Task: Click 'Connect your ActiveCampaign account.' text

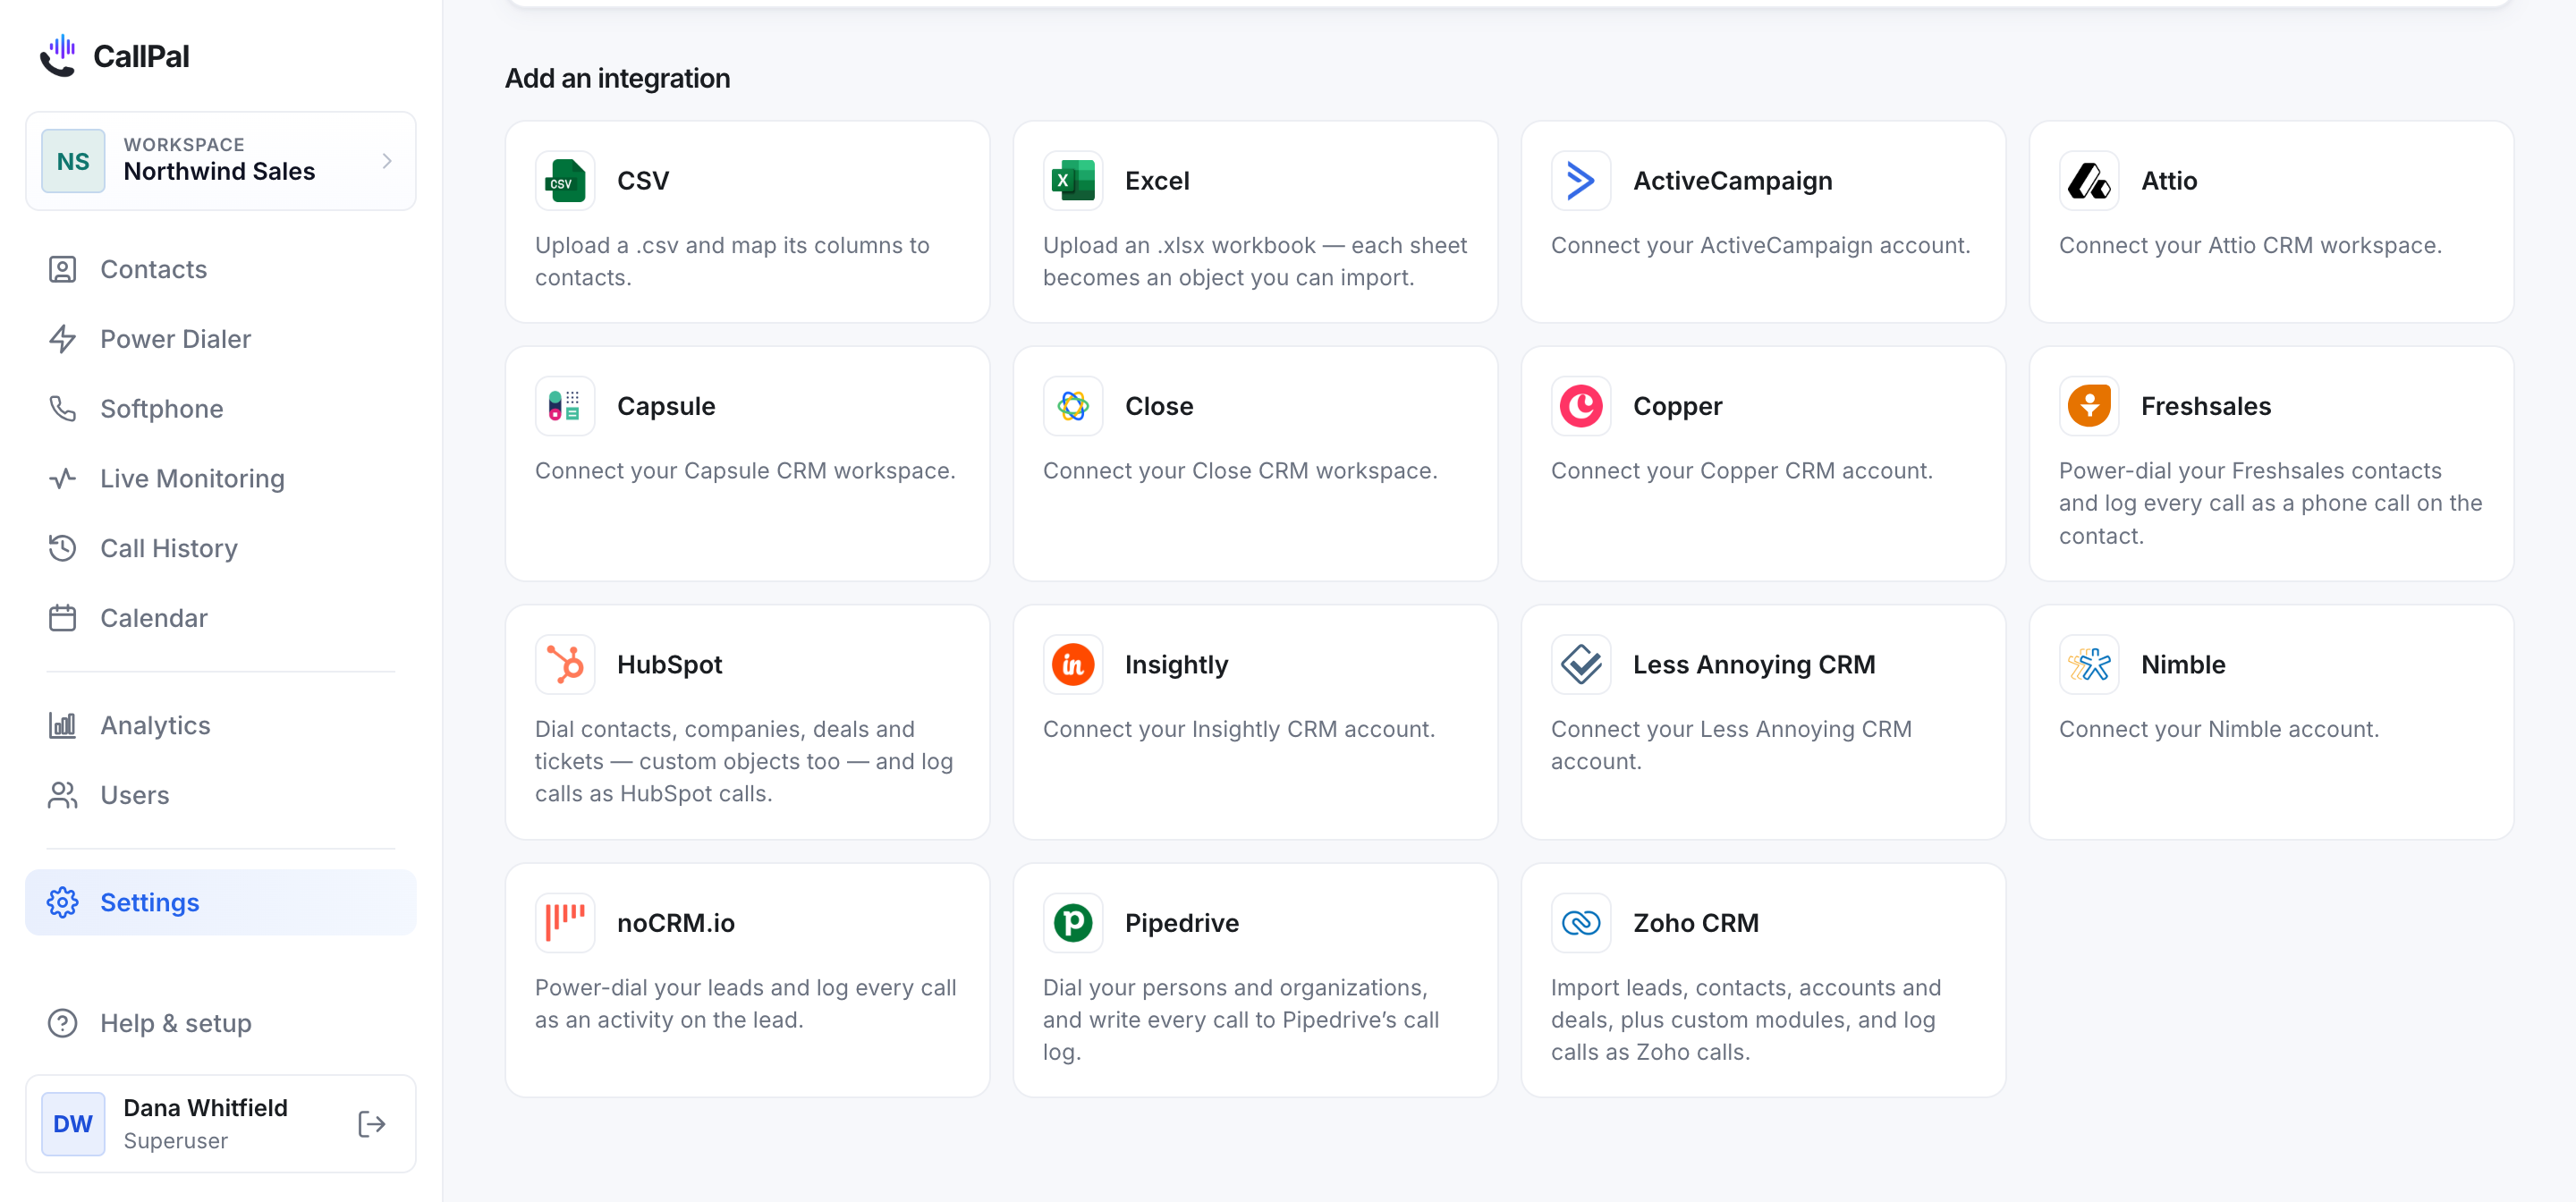Action: (x=1760, y=245)
